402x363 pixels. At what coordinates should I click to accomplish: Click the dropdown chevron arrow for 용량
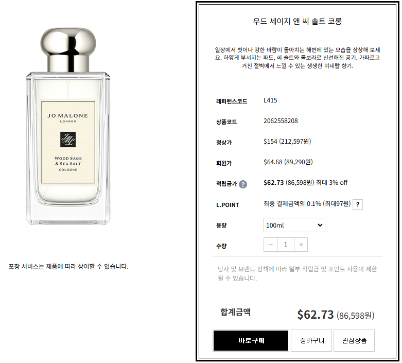tap(320, 225)
